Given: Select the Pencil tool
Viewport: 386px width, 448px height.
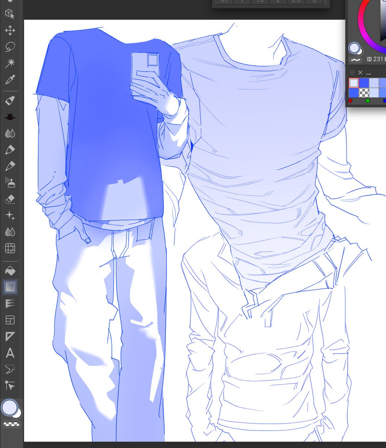Looking at the screenshot, I should point(10,150).
